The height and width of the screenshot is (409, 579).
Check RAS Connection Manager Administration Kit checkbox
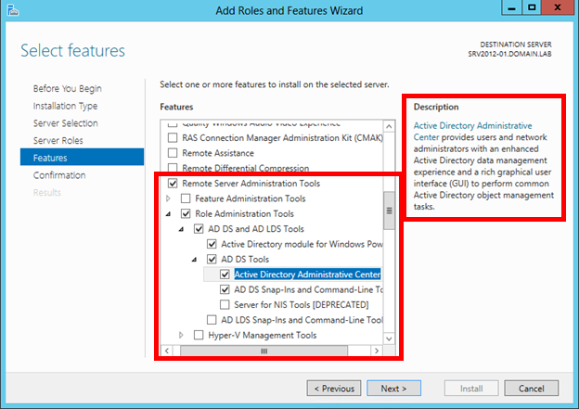click(x=173, y=137)
